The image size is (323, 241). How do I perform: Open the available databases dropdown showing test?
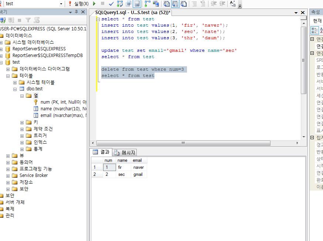click(61, 4)
